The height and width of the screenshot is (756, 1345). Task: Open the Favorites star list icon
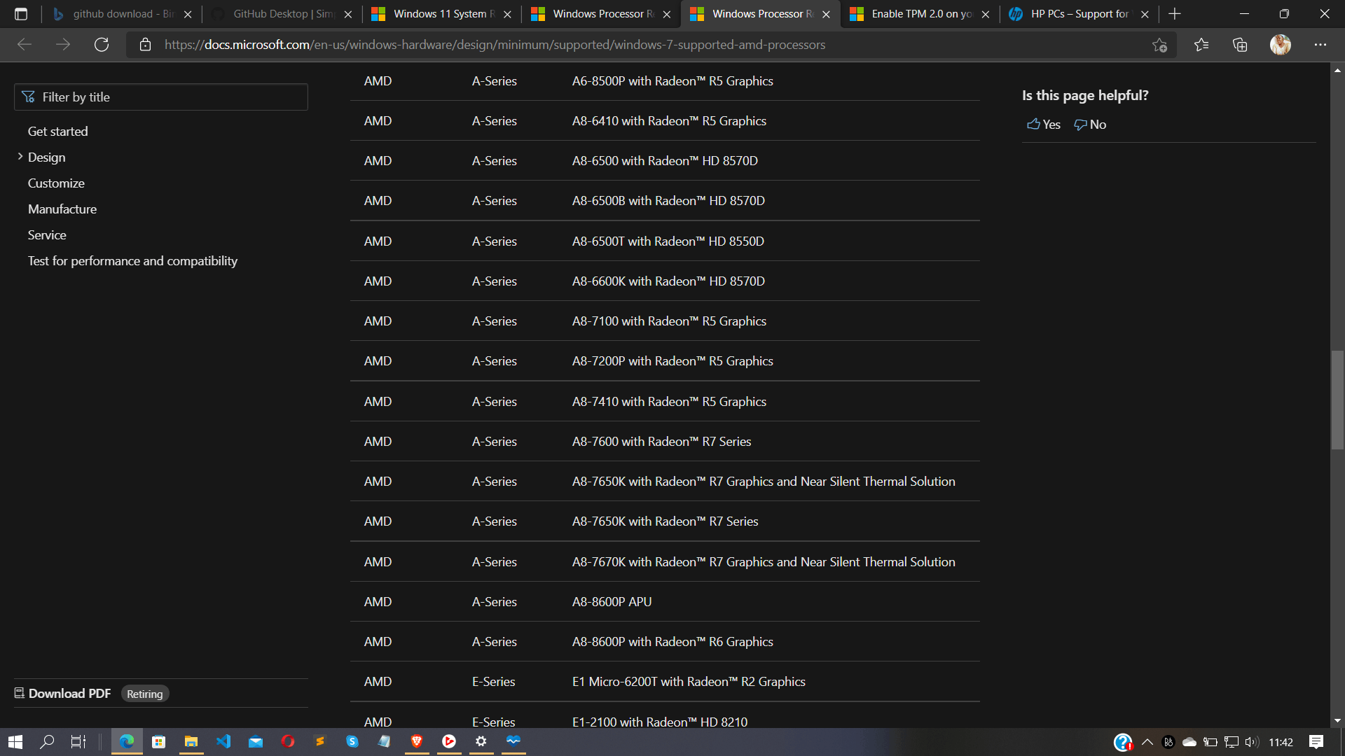(1201, 45)
